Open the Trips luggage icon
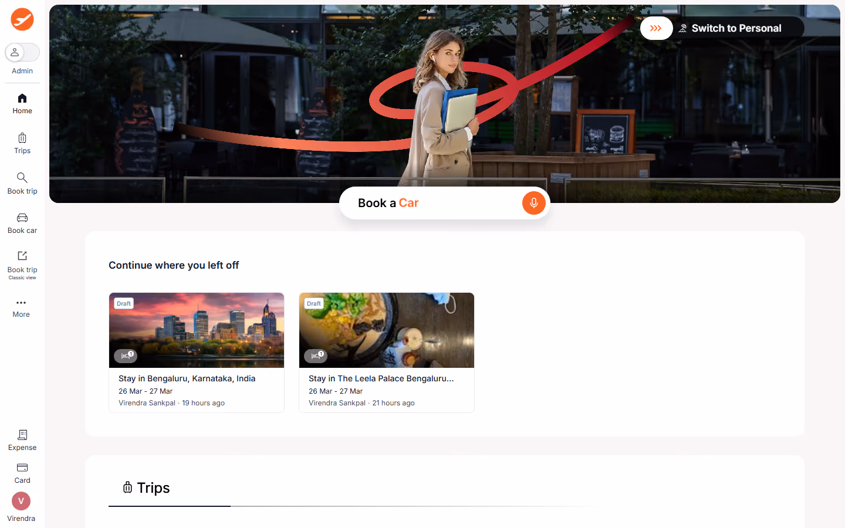The height and width of the screenshot is (528, 845). click(x=22, y=138)
